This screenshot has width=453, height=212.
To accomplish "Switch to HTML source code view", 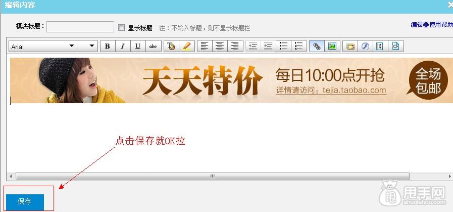I will click(396, 46).
